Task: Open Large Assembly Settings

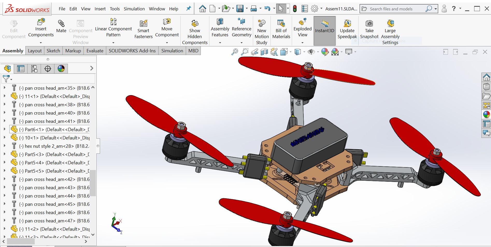Action: point(390,32)
